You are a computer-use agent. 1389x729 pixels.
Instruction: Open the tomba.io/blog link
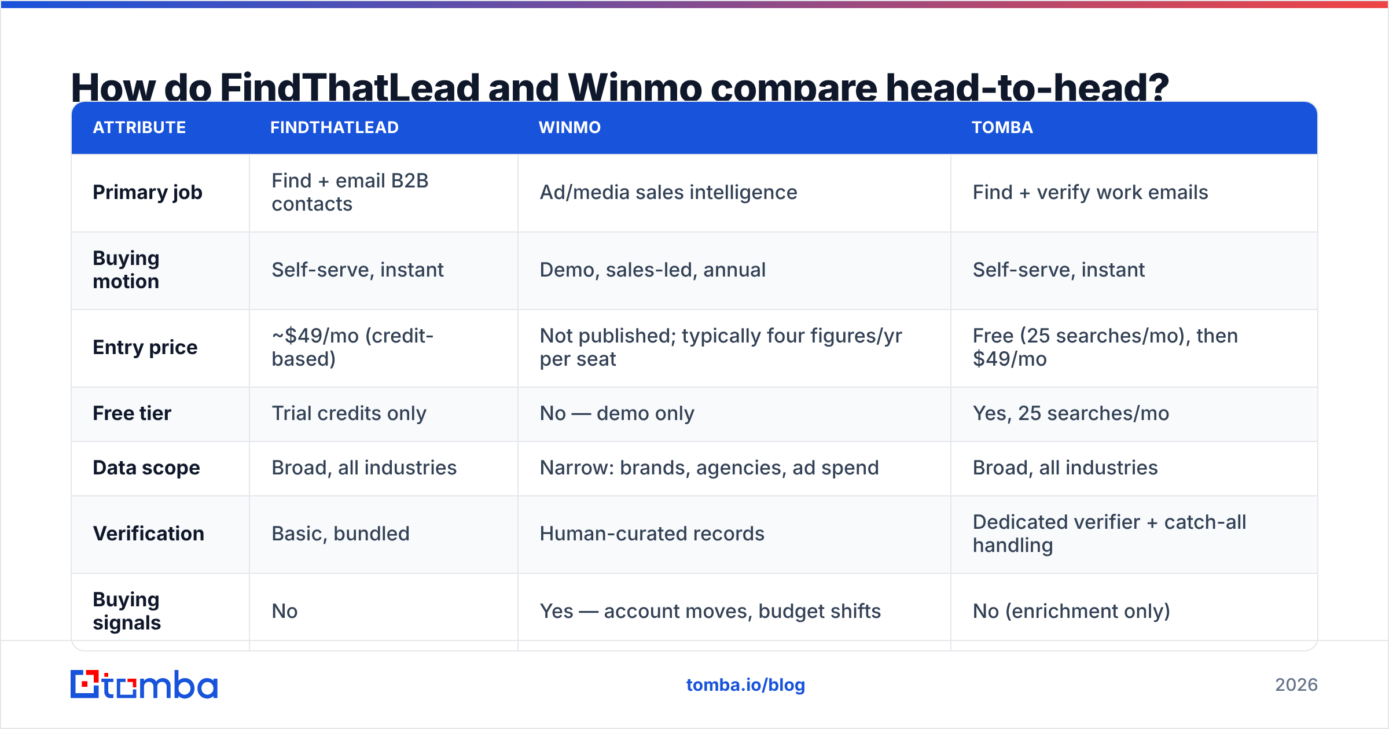click(745, 685)
